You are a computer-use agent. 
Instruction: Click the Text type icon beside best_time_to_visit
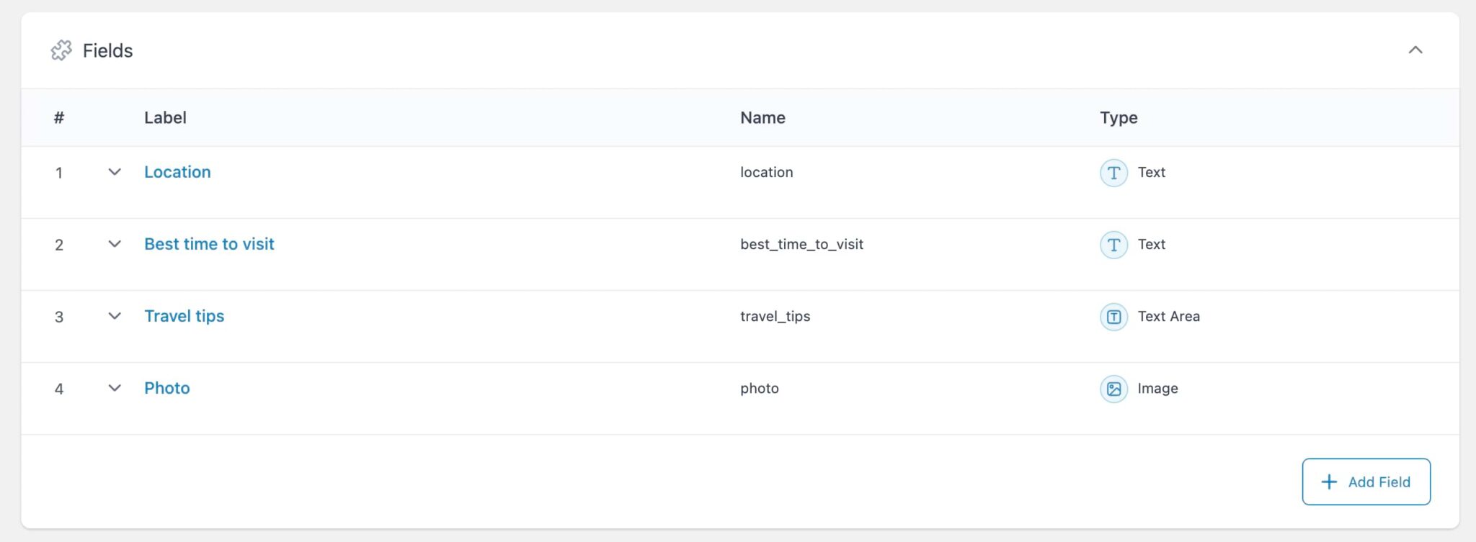tap(1113, 245)
